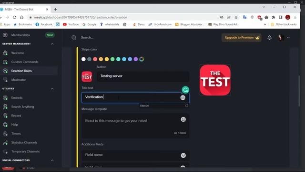Open the Google bookmark

(89, 24)
